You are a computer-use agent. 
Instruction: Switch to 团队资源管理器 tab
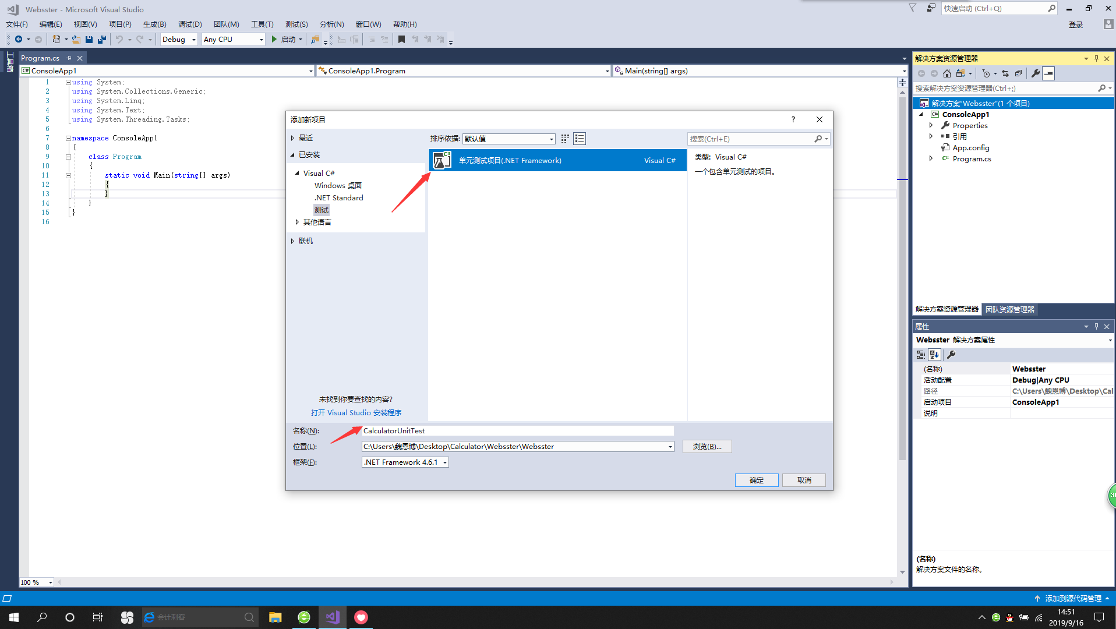pos(1010,309)
